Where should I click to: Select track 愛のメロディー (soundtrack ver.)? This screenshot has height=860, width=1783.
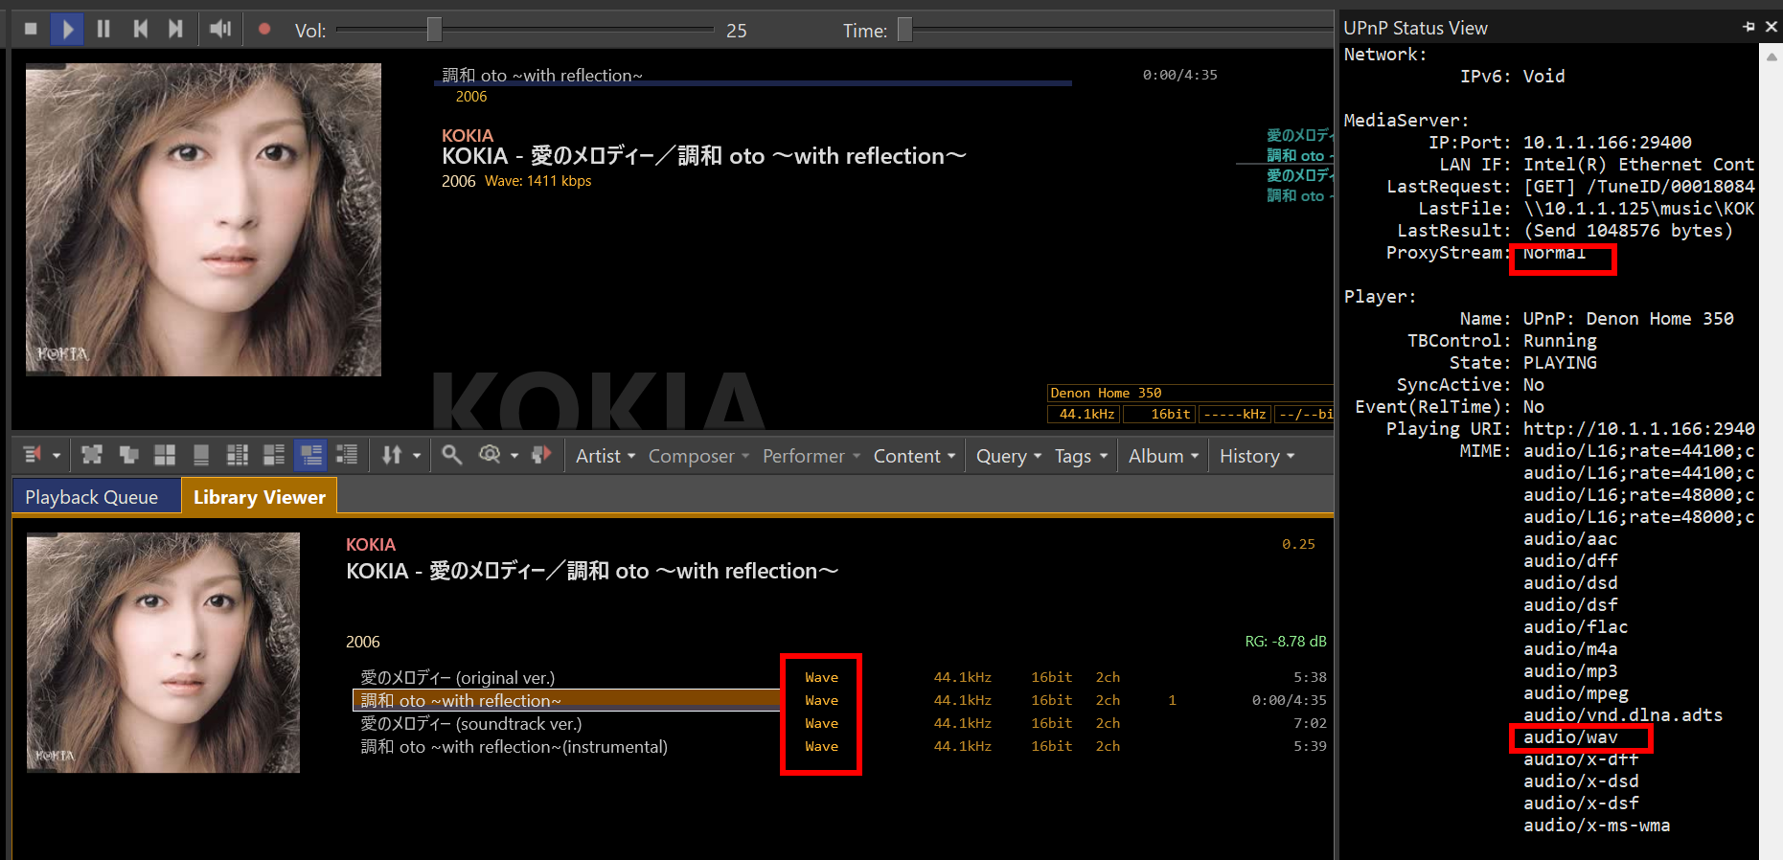(471, 724)
